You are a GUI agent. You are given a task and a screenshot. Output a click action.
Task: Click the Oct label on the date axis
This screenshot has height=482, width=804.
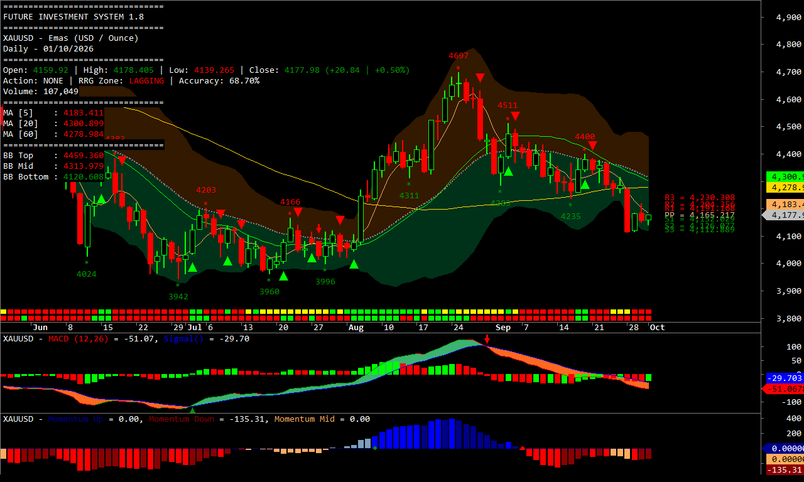(x=657, y=328)
